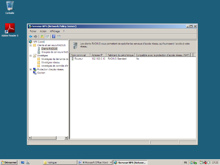
Task: Open Adobe Reader 8 desktop icon
Action: pyautogui.click(x=10, y=28)
